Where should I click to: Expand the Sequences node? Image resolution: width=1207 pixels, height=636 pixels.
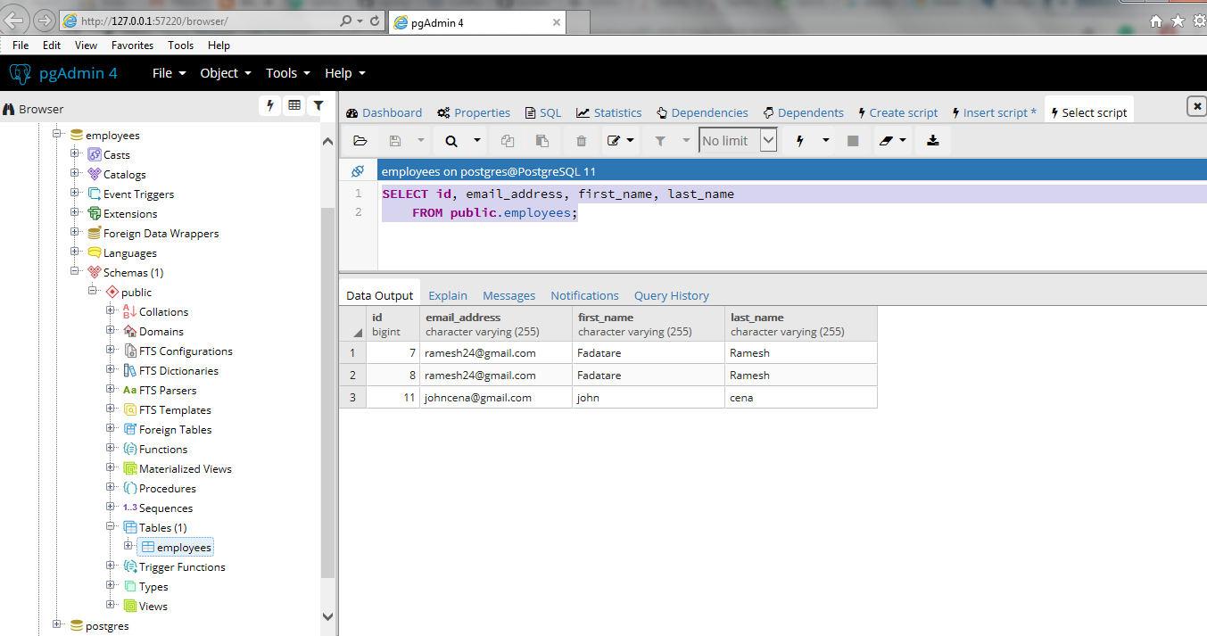click(111, 508)
